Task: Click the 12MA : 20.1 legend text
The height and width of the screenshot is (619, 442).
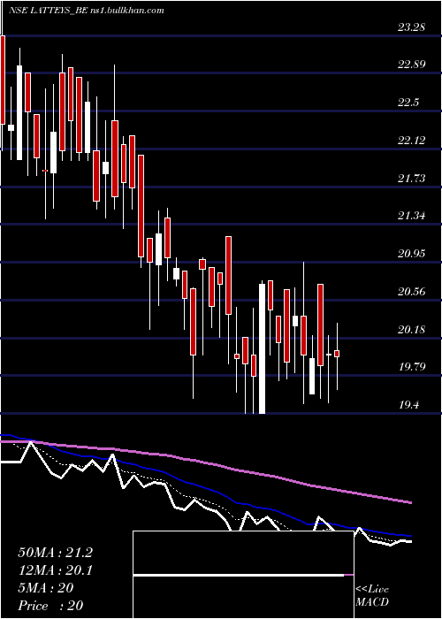Action: (55, 570)
